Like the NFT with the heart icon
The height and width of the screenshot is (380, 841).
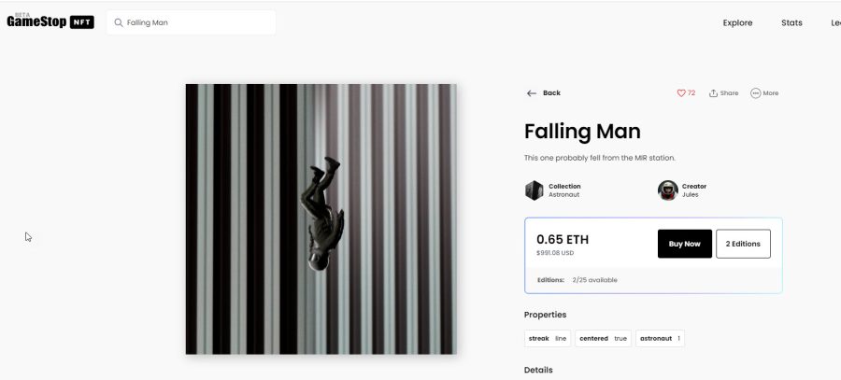(x=681, y=93)
